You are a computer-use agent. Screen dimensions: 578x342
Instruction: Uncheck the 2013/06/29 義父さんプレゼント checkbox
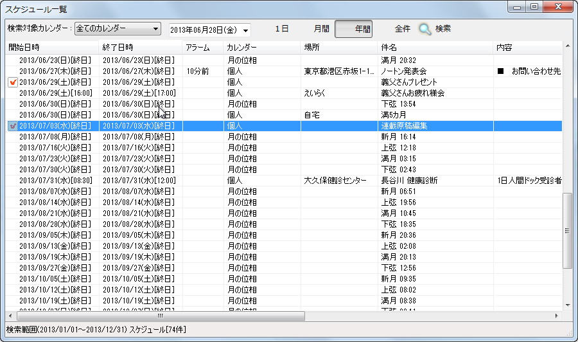click(13, 82)
